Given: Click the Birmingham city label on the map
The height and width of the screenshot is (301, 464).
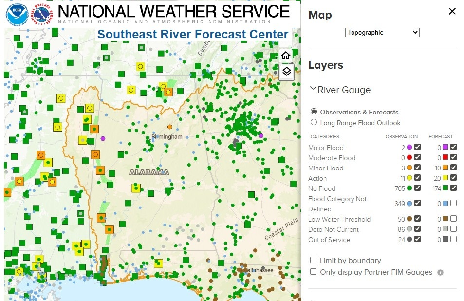Looking at the screenshot, I should (167, 137).
